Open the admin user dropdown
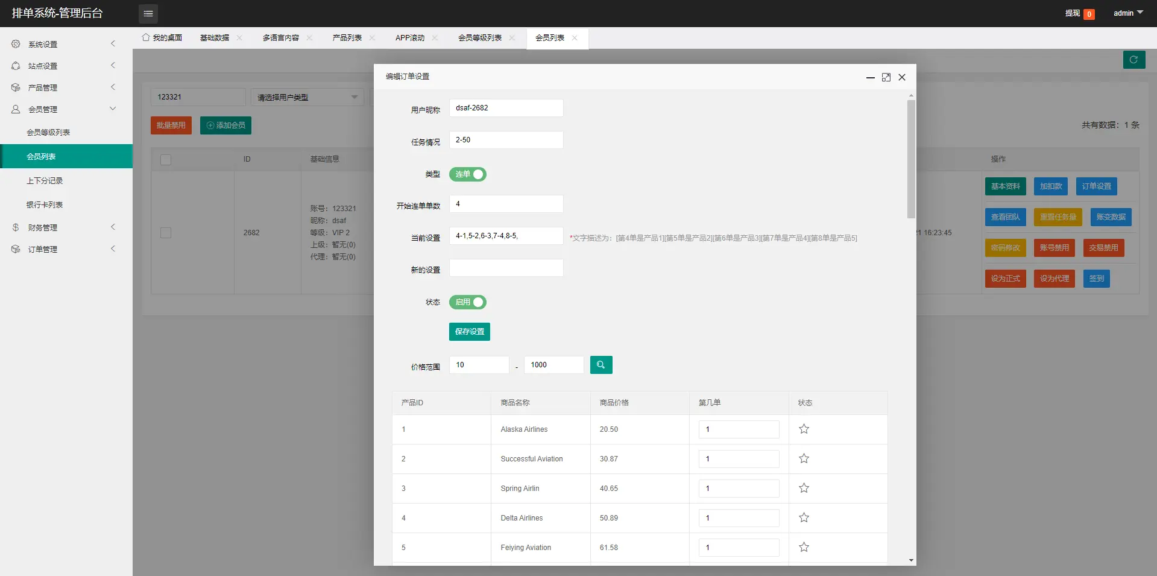The height and width of the screenshot is (576, 1157). pyautogui.click(x=1127, y=13)
